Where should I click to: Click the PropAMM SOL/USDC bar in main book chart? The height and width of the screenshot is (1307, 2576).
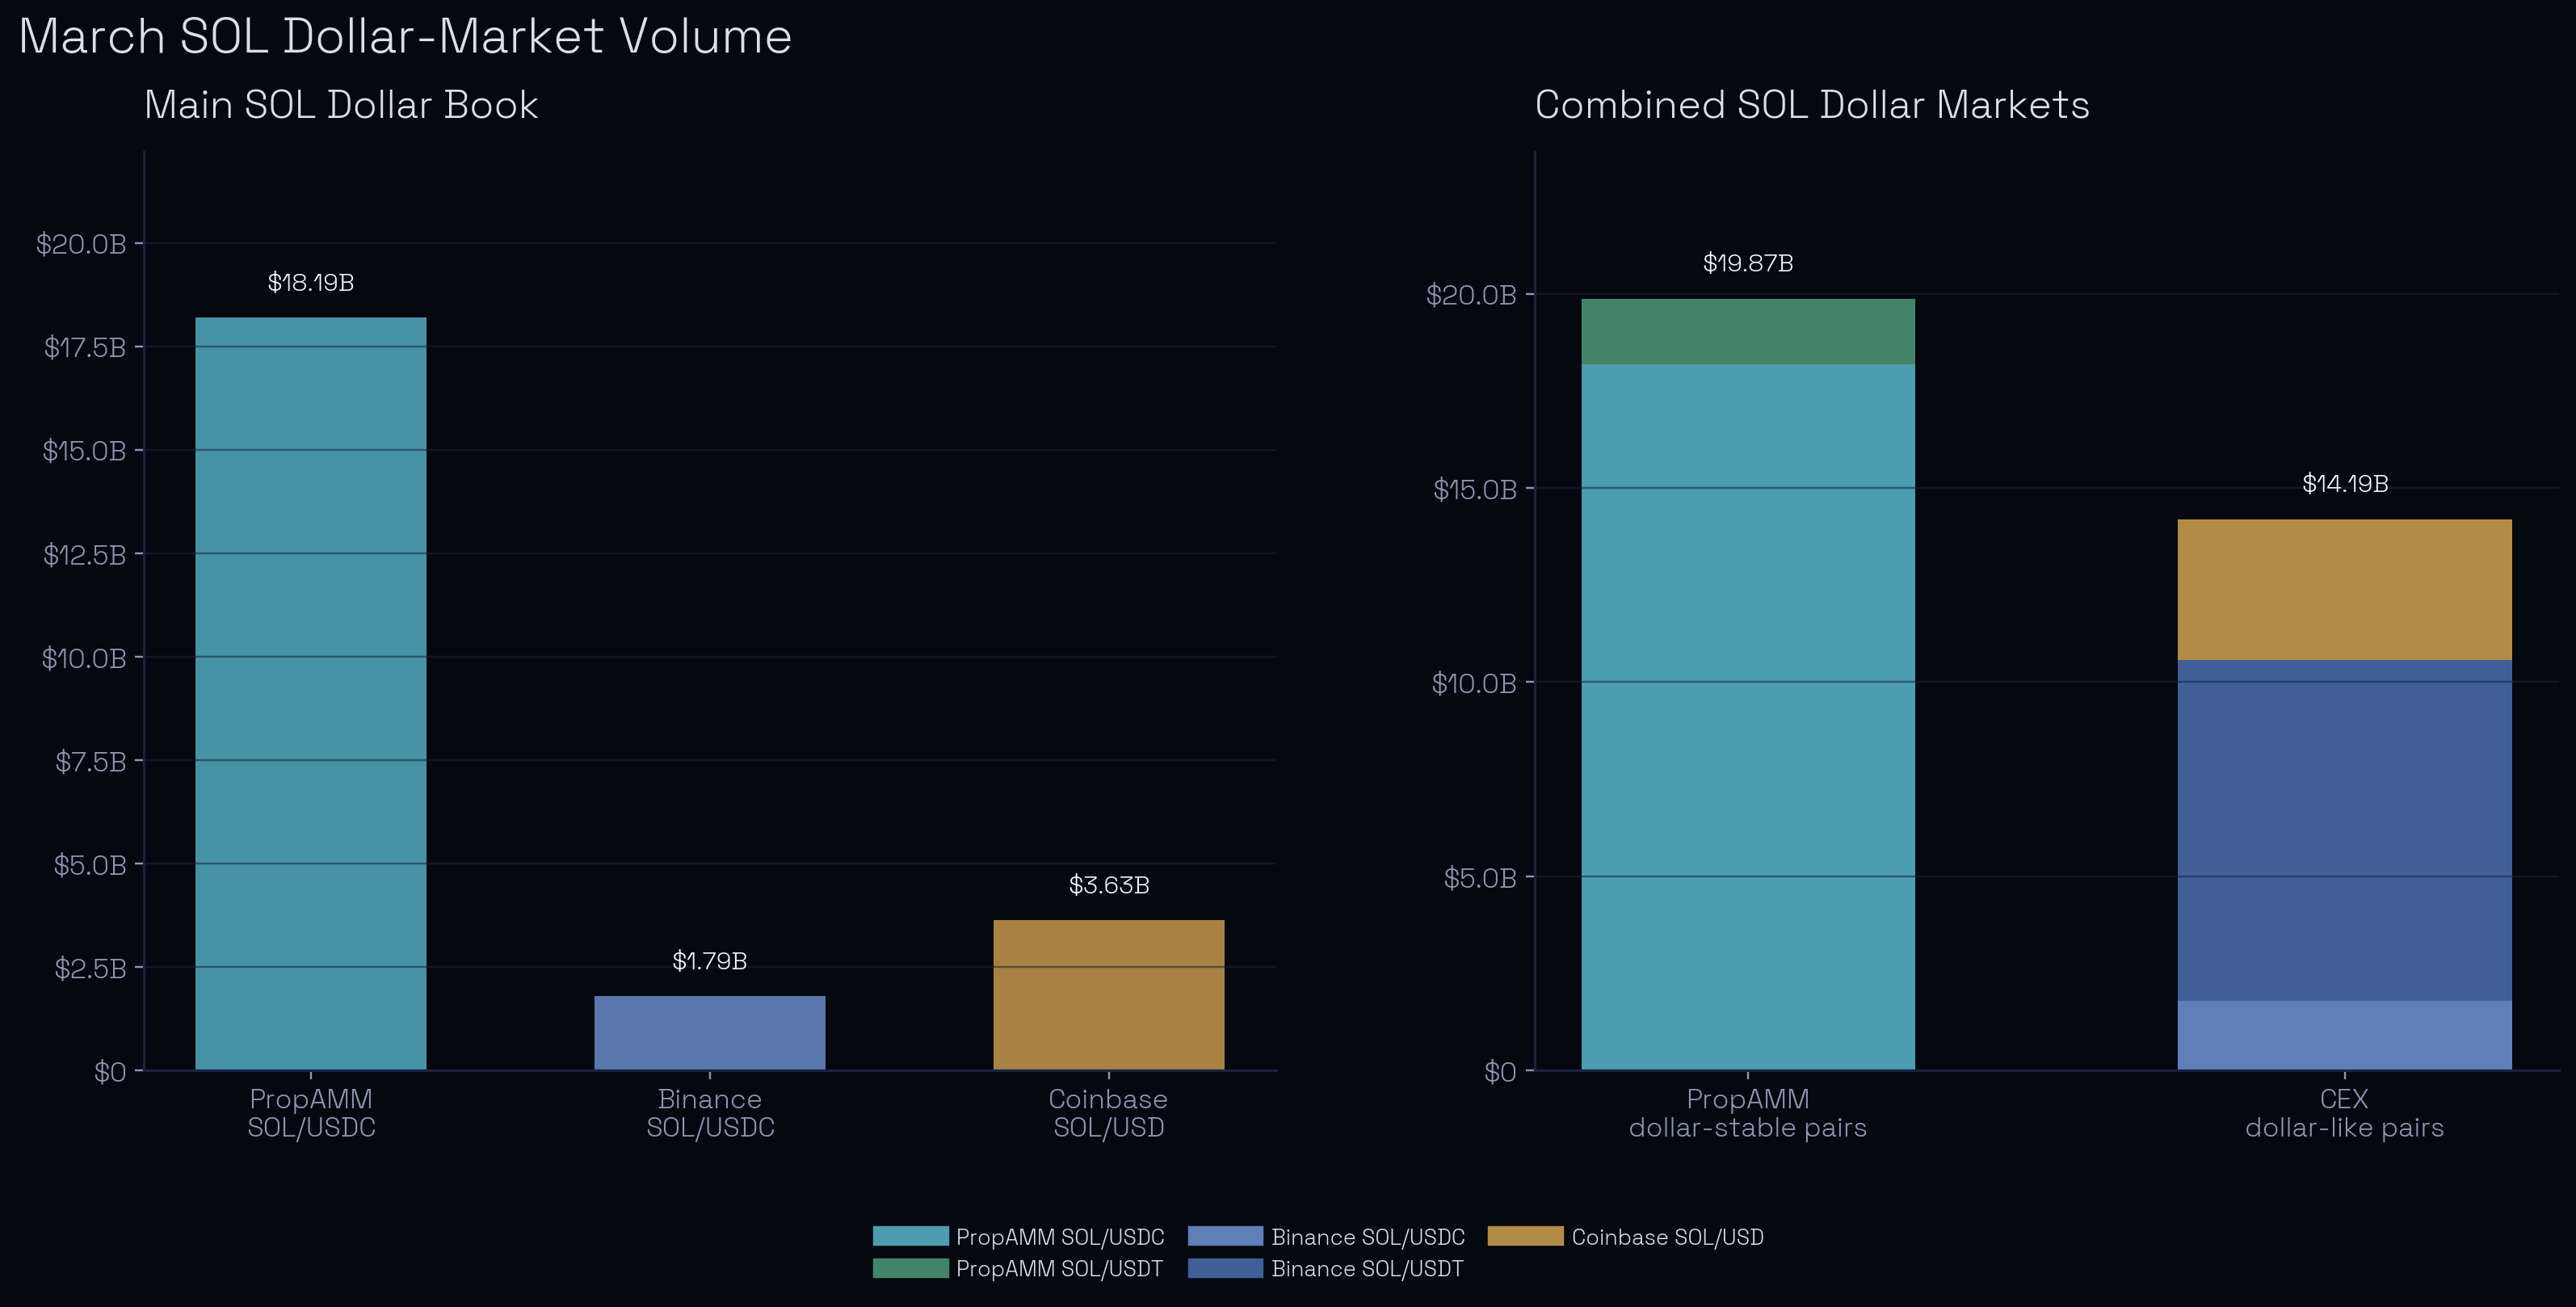[311, 693]
